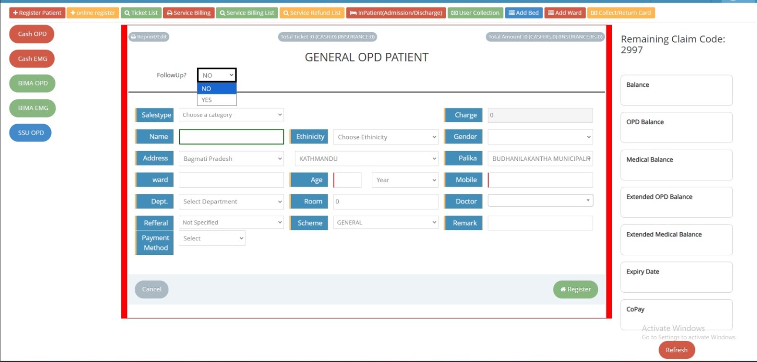
Task: Open the Gender dropdown
Action: 540,137
